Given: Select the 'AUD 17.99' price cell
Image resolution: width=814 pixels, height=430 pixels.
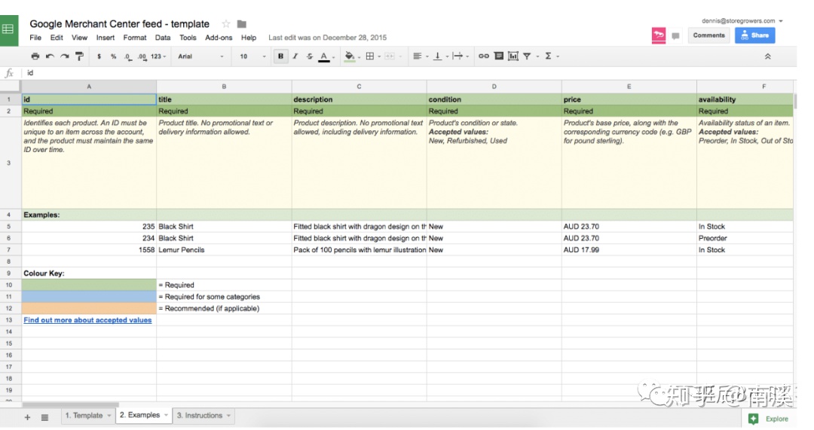Looking at the screenshot, I should coord(629,250).
